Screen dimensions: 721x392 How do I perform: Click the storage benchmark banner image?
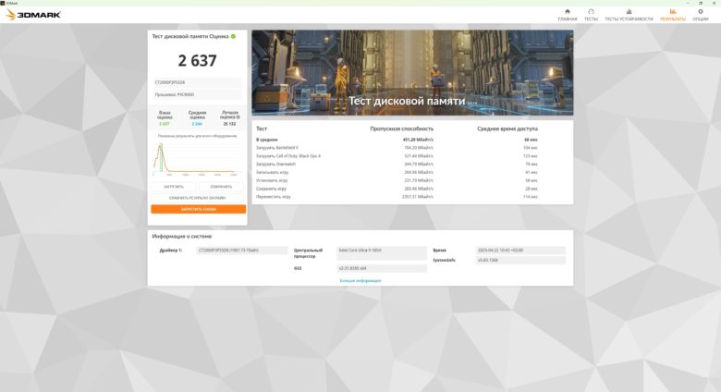(412, 73)
